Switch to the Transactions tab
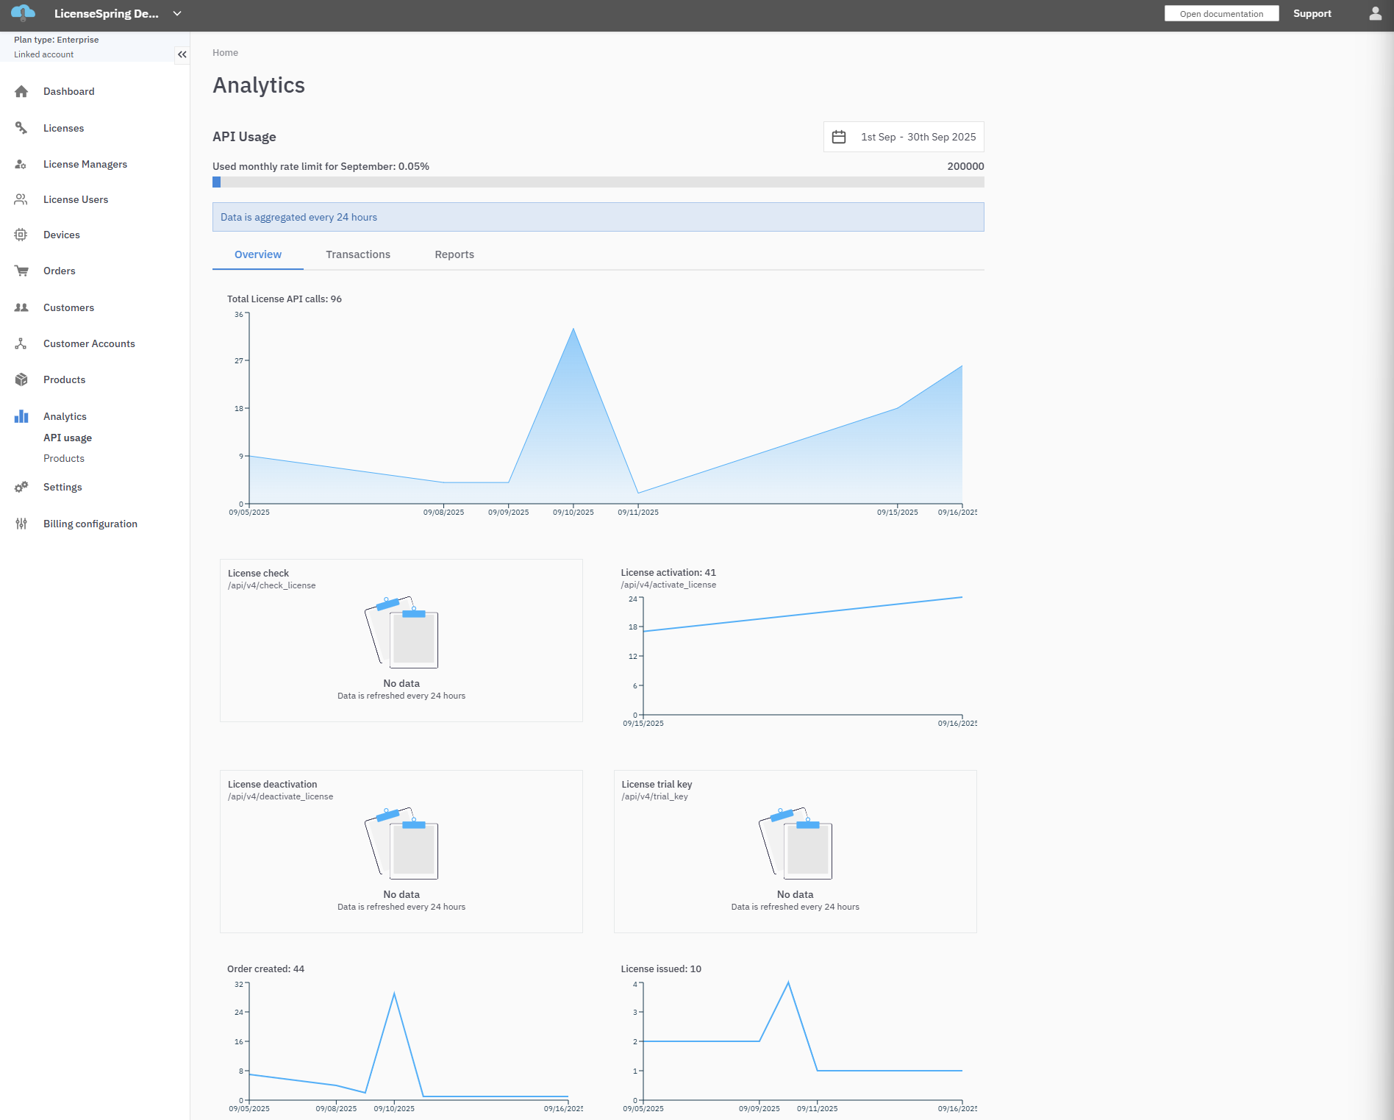This screenshot has width=1394, height=1120. [x=358, y=254]
